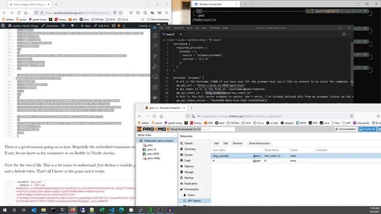
Task: Click Edit button in Proxmox API Tokens
Action: coord(226,143)
